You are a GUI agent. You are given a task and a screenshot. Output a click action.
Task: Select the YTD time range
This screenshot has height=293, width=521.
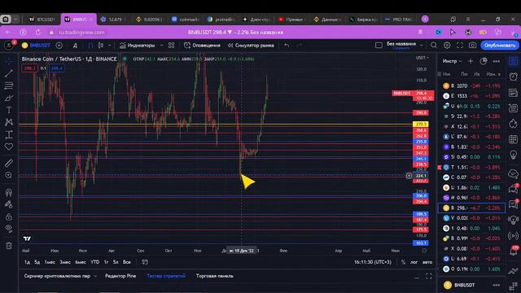tap(95, 262)
